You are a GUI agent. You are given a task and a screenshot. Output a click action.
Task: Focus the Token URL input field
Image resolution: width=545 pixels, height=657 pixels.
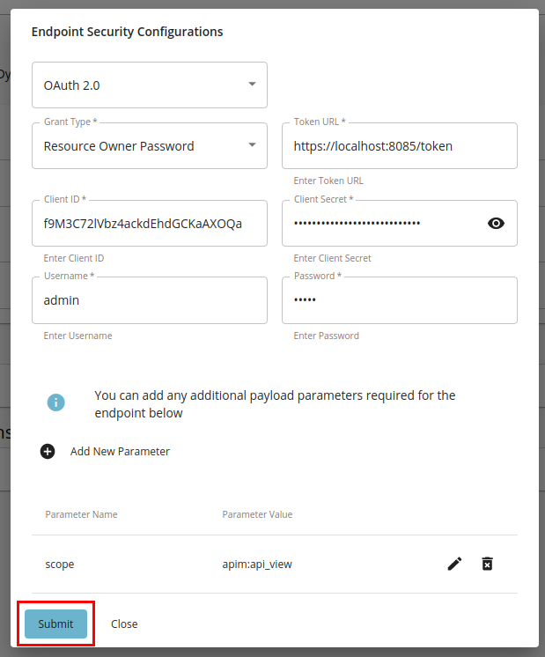click(x=399, y=146)
